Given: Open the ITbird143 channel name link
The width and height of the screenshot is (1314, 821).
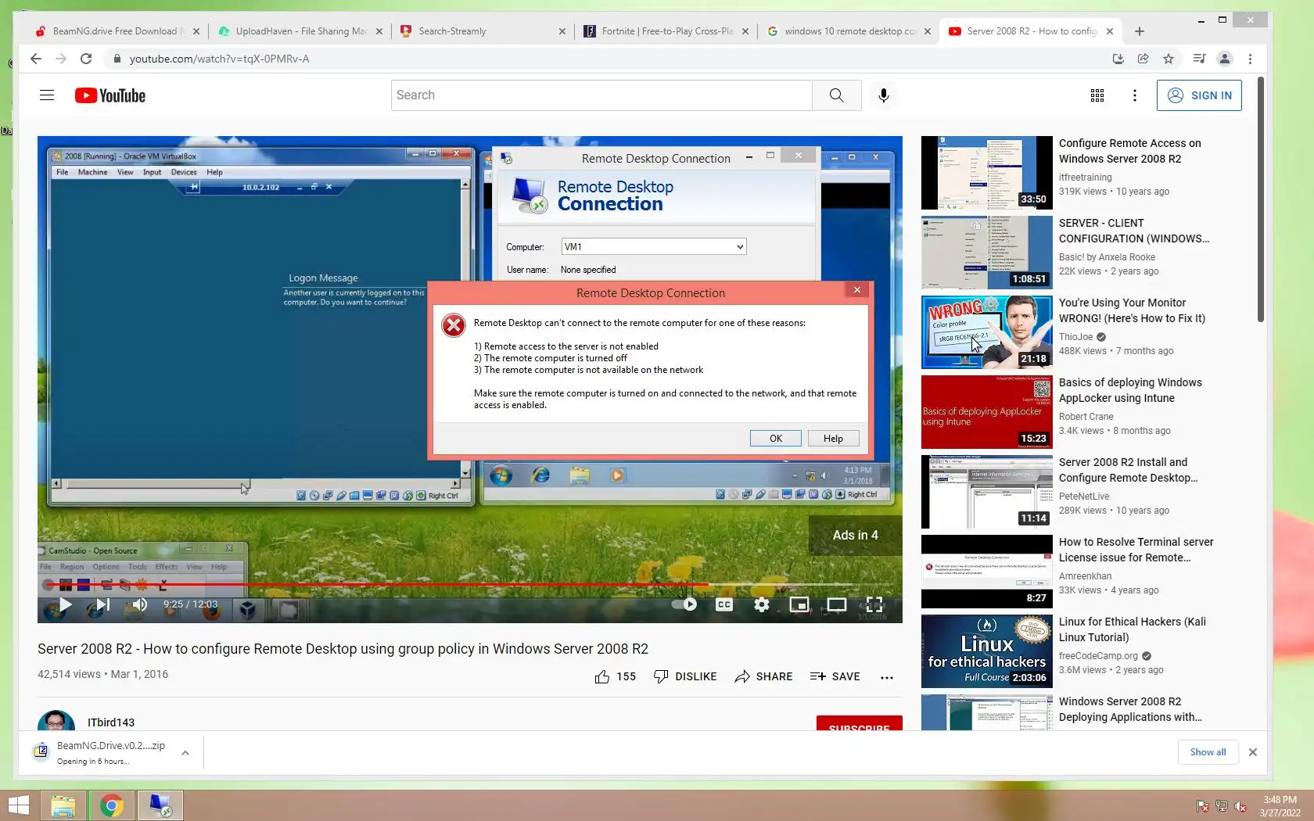Looking at the screenshot, I should click(111, 722).
